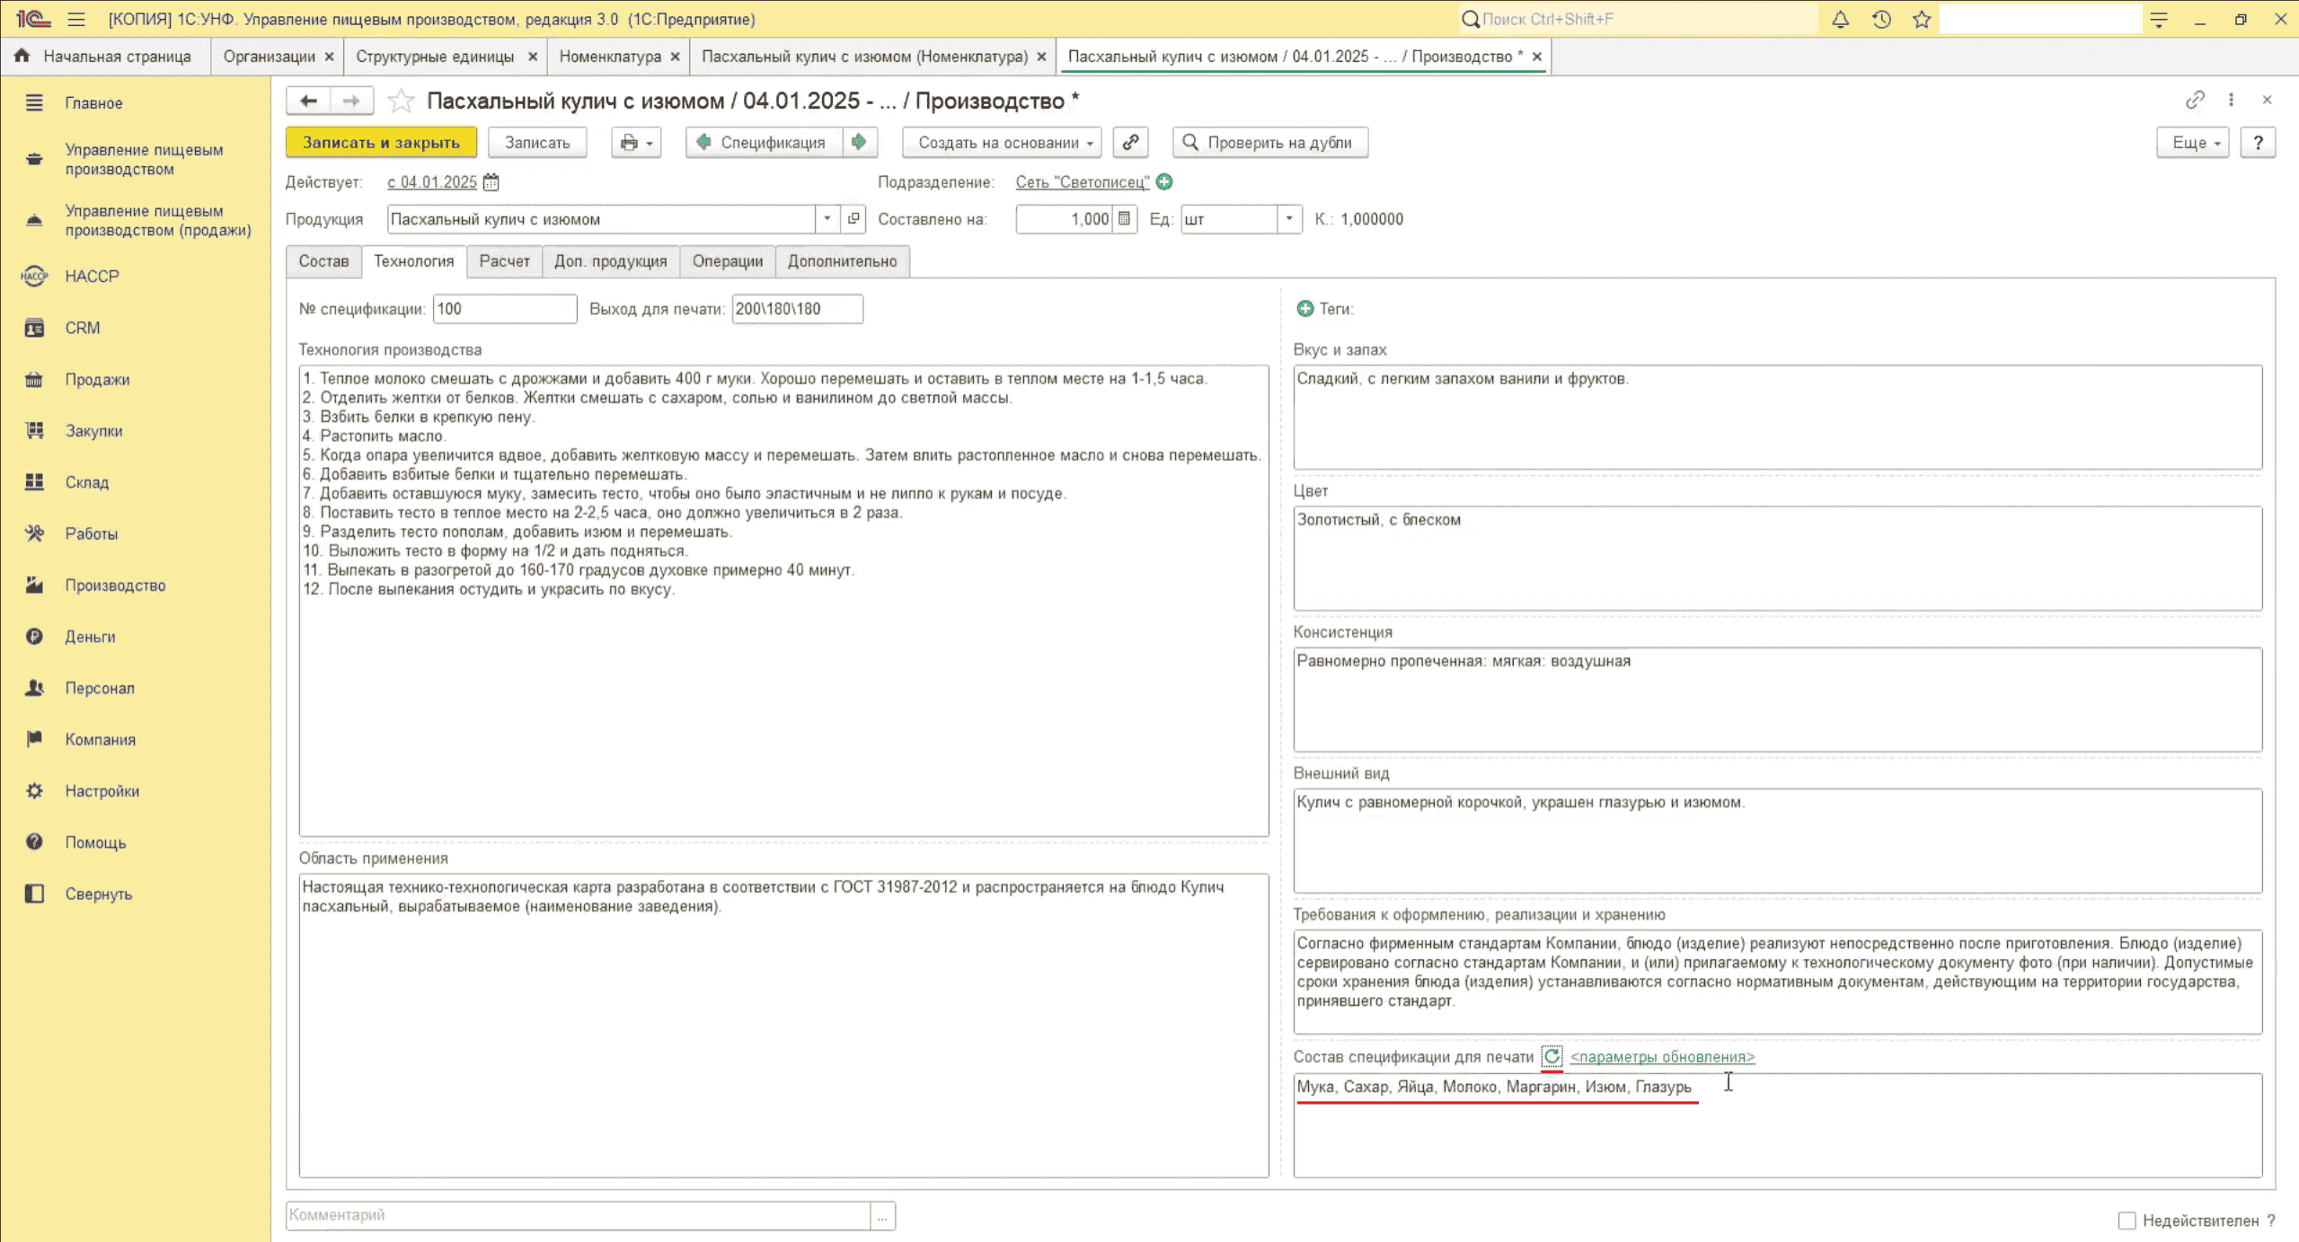Click the favorite star next to document title

point(401,101)
